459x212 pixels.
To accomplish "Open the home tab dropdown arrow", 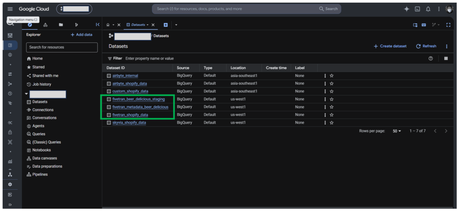I will click(113, 25).
